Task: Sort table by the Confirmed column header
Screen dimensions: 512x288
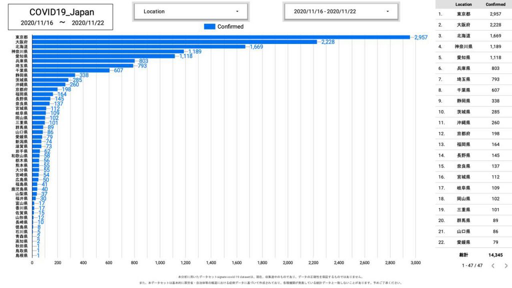Action: coord(495,4)
